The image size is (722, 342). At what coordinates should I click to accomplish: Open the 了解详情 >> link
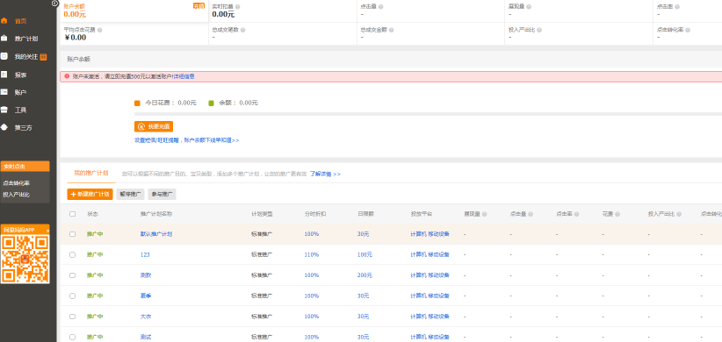pyautogui.click(x=325, y=175)
